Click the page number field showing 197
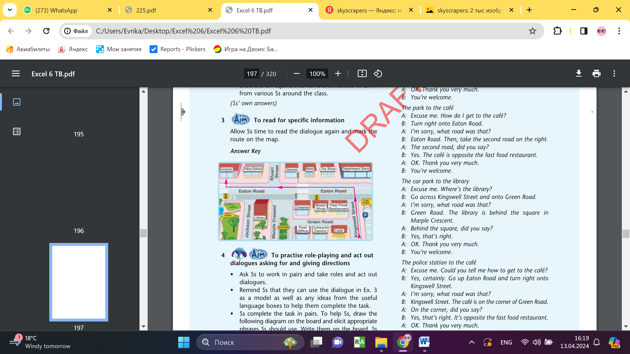Image resolution: width=630 pixels, height=354 pixels. (x=252, y=74)
